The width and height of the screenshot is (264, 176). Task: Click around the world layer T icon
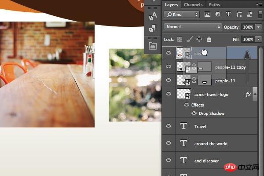[183, 143]
